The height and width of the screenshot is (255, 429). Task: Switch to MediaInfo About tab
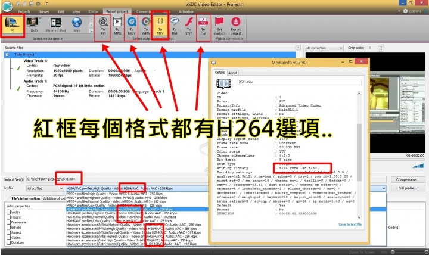[x=232, y=73]
